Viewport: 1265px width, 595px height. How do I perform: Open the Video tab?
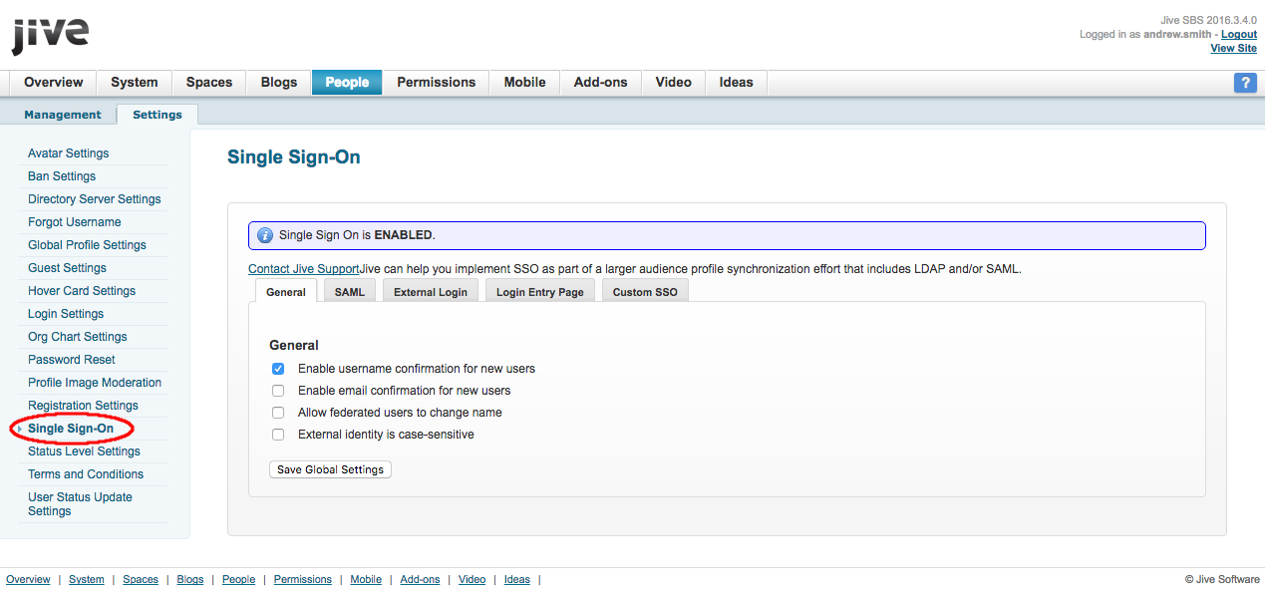point(674,83)
